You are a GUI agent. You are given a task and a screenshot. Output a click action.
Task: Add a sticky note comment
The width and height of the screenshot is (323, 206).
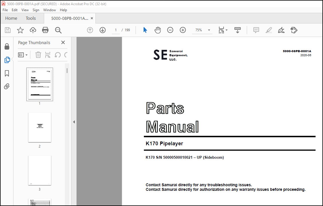[256, 30]
